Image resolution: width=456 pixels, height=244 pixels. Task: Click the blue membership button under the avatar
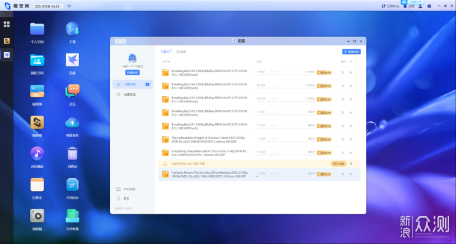[132, 73]
